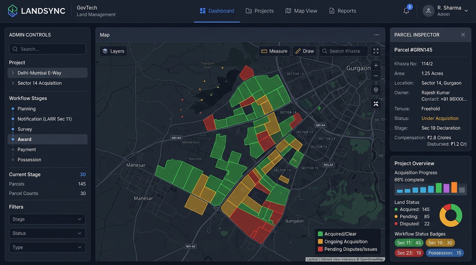Enter fullscreen map view
The image size is (476, 265).
click(376, 51)
